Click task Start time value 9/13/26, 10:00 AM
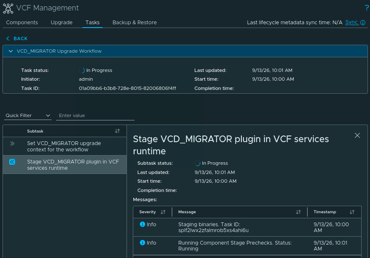 pyautogui.click(x=273, y=79)
